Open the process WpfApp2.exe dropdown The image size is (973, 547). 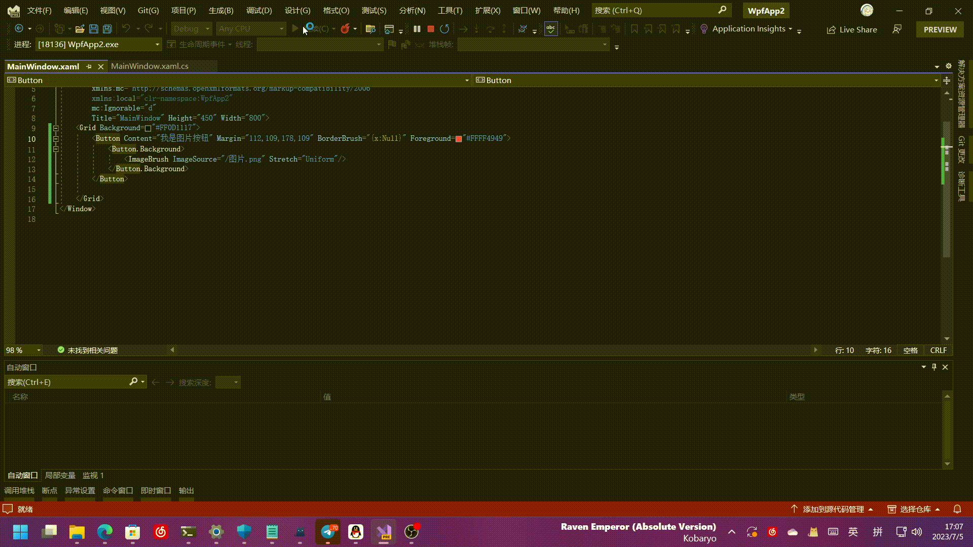157,45
